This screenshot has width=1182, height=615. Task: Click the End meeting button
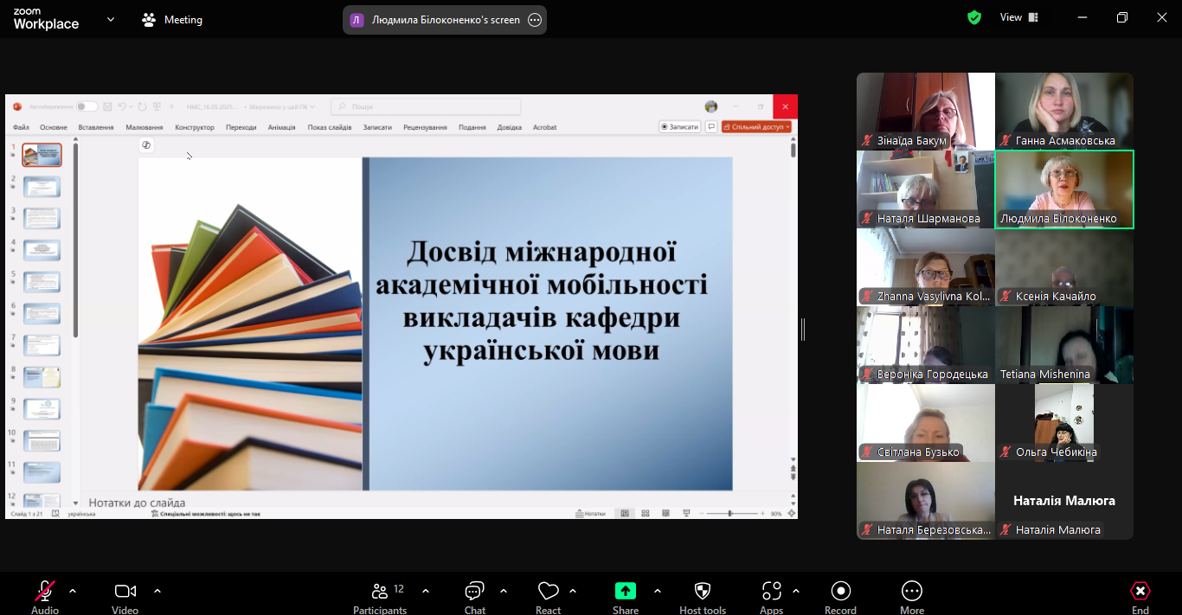tap(1140, 592)
